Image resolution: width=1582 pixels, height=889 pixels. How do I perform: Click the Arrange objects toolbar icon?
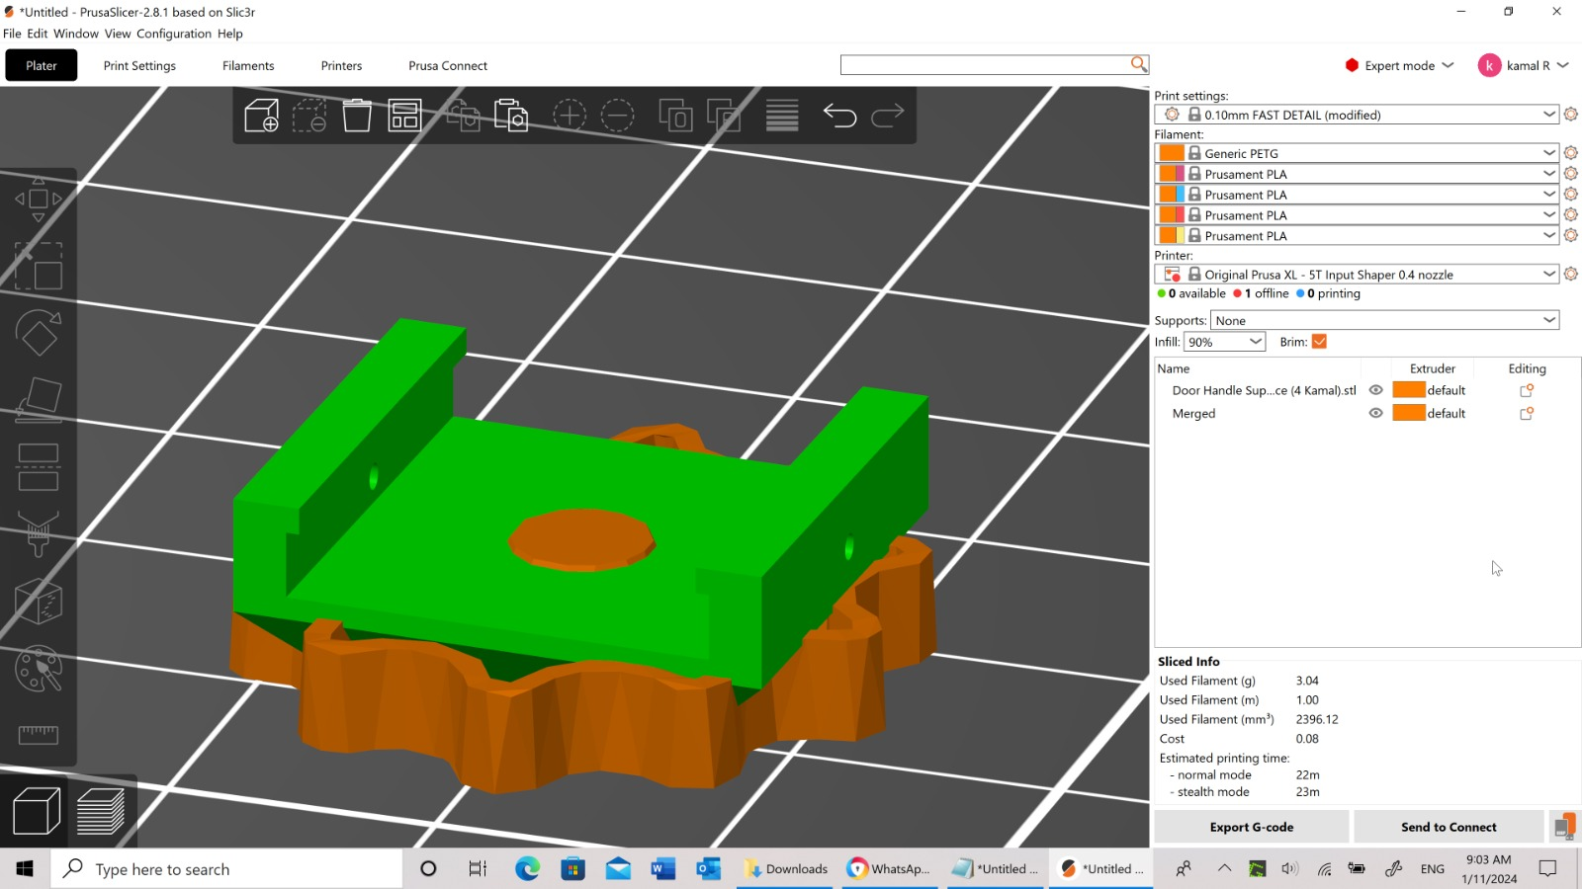(404, 116)
